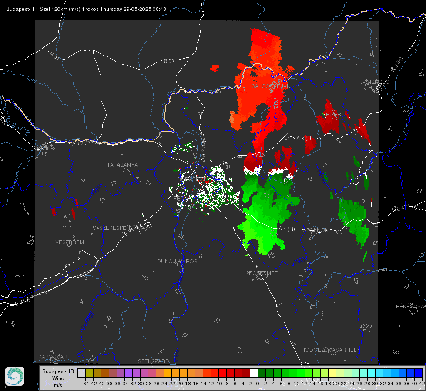Click the TATABÁNYA city label
Screen dimensions: 426x391
pos(122,165)
